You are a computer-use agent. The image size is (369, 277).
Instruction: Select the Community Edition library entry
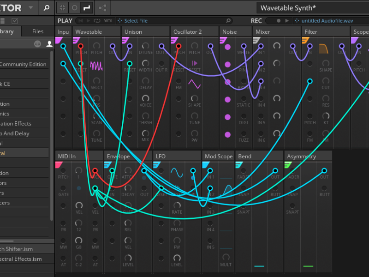[x=23, y=65]
